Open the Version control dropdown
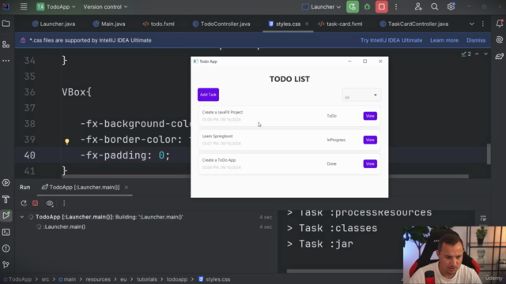506x284 pixels. point(105,7)
